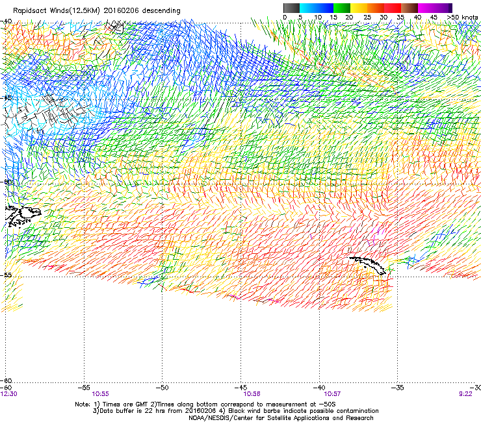This screenshot has width=481, height=422.
Task: Click the cyan-blue 5-15 knots legend segment
Action: (x=317, y=8)
